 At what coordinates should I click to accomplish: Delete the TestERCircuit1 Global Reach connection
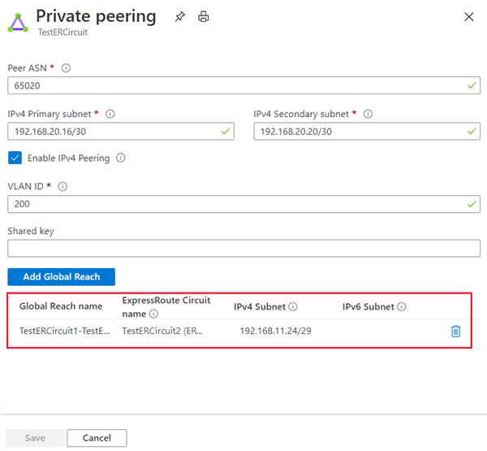(x=455, y=331)
